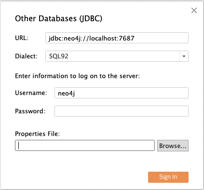
Task: Click the 'Properties File:' label
Action: [37, 134]
